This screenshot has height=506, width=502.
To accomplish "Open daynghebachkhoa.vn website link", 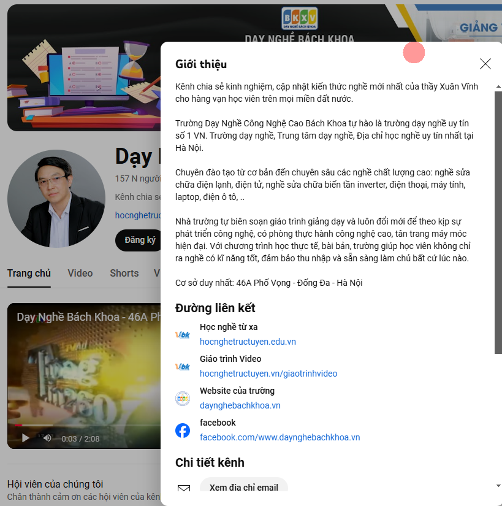I will (x=240, y=405).
